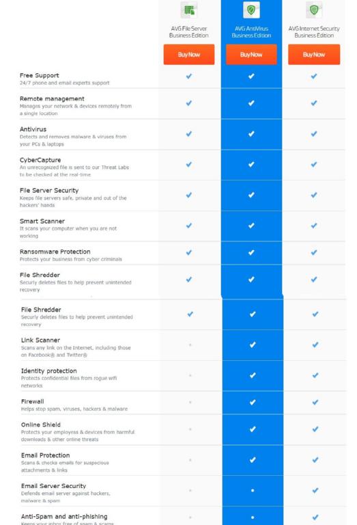357x525 pixels.
Task: Click Email Server Security dot in AntiVirus column
Action: click(x=253, y=490)
